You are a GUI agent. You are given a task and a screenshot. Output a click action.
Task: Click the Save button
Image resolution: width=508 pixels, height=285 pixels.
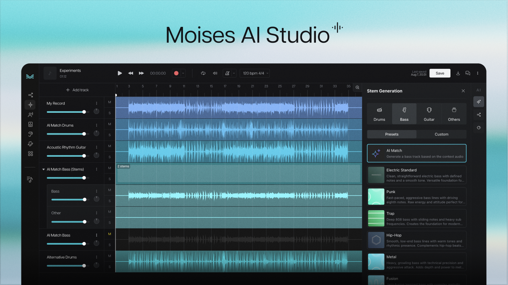coord(440,73)
